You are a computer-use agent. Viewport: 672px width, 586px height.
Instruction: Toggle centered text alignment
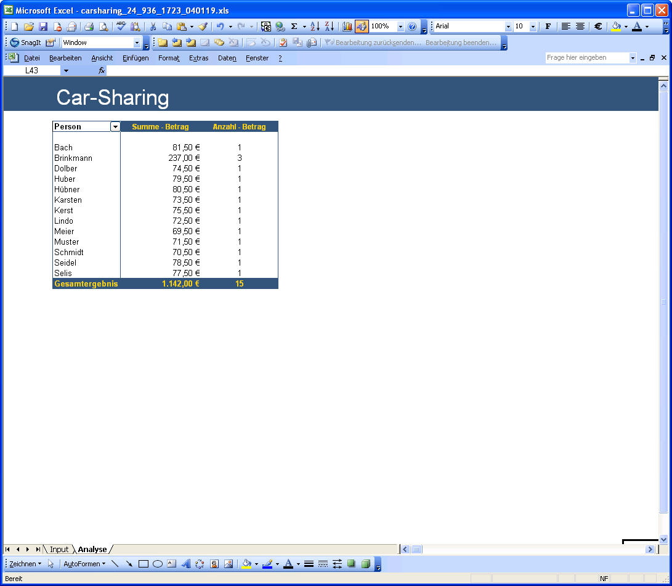pyautogui.click(x=580, y=26)
